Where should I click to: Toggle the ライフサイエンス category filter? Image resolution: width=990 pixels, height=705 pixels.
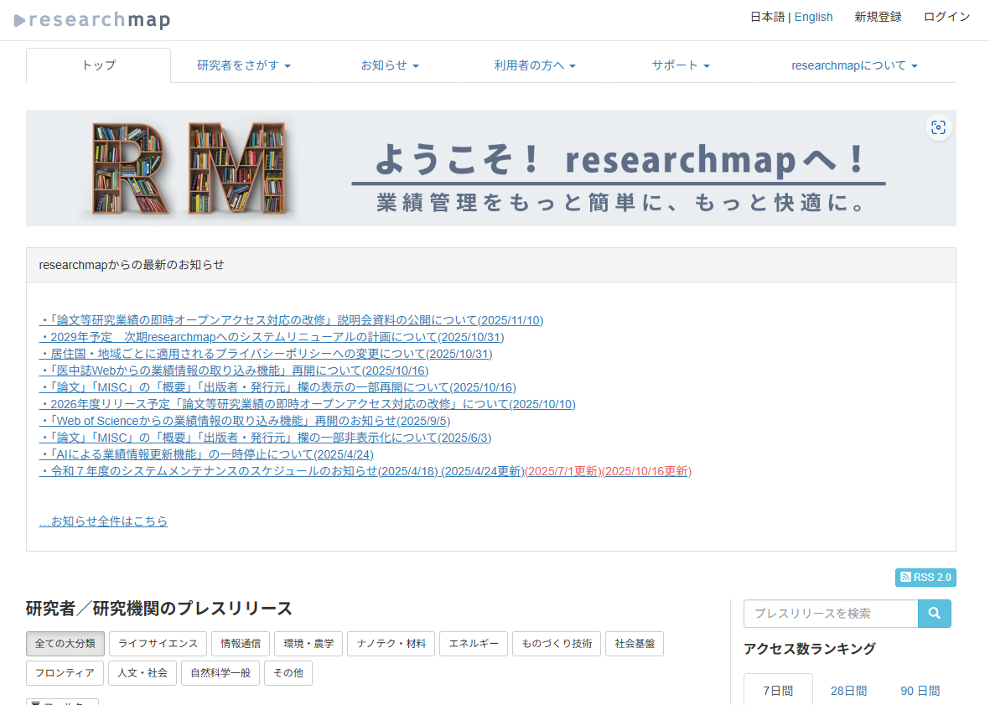(158, 644)
